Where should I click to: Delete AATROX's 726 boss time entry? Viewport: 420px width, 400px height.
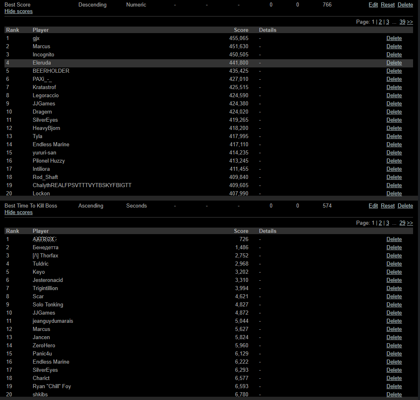(394, 239)
